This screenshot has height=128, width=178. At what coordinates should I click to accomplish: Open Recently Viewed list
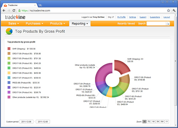pos(126,23)
